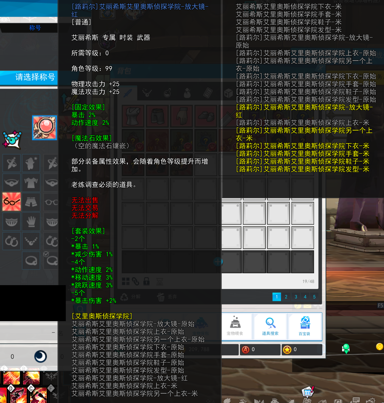Open the 请选择称号 title selector
This screenshot has height=403, width=384.
[29, 77]
